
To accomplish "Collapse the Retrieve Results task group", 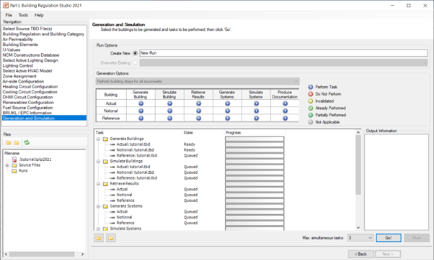I will click(98, 184).
